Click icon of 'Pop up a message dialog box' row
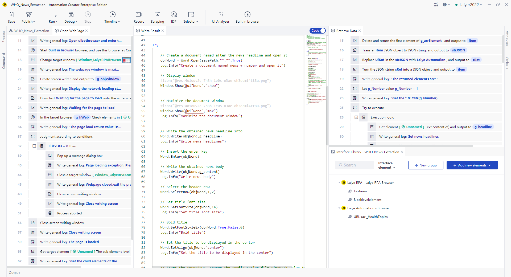 point(50,156)
